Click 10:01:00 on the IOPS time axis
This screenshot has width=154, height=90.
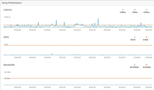(47, 57)
